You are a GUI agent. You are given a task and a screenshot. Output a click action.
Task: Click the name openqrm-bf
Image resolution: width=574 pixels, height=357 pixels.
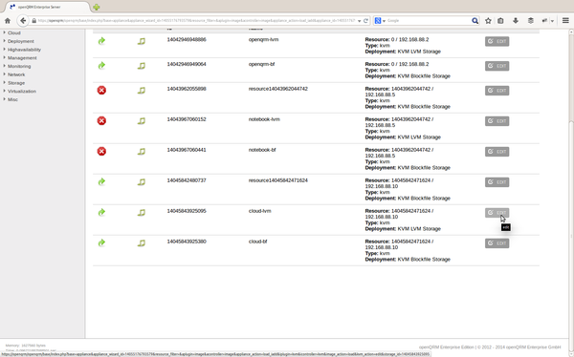[x=261, y=64]
